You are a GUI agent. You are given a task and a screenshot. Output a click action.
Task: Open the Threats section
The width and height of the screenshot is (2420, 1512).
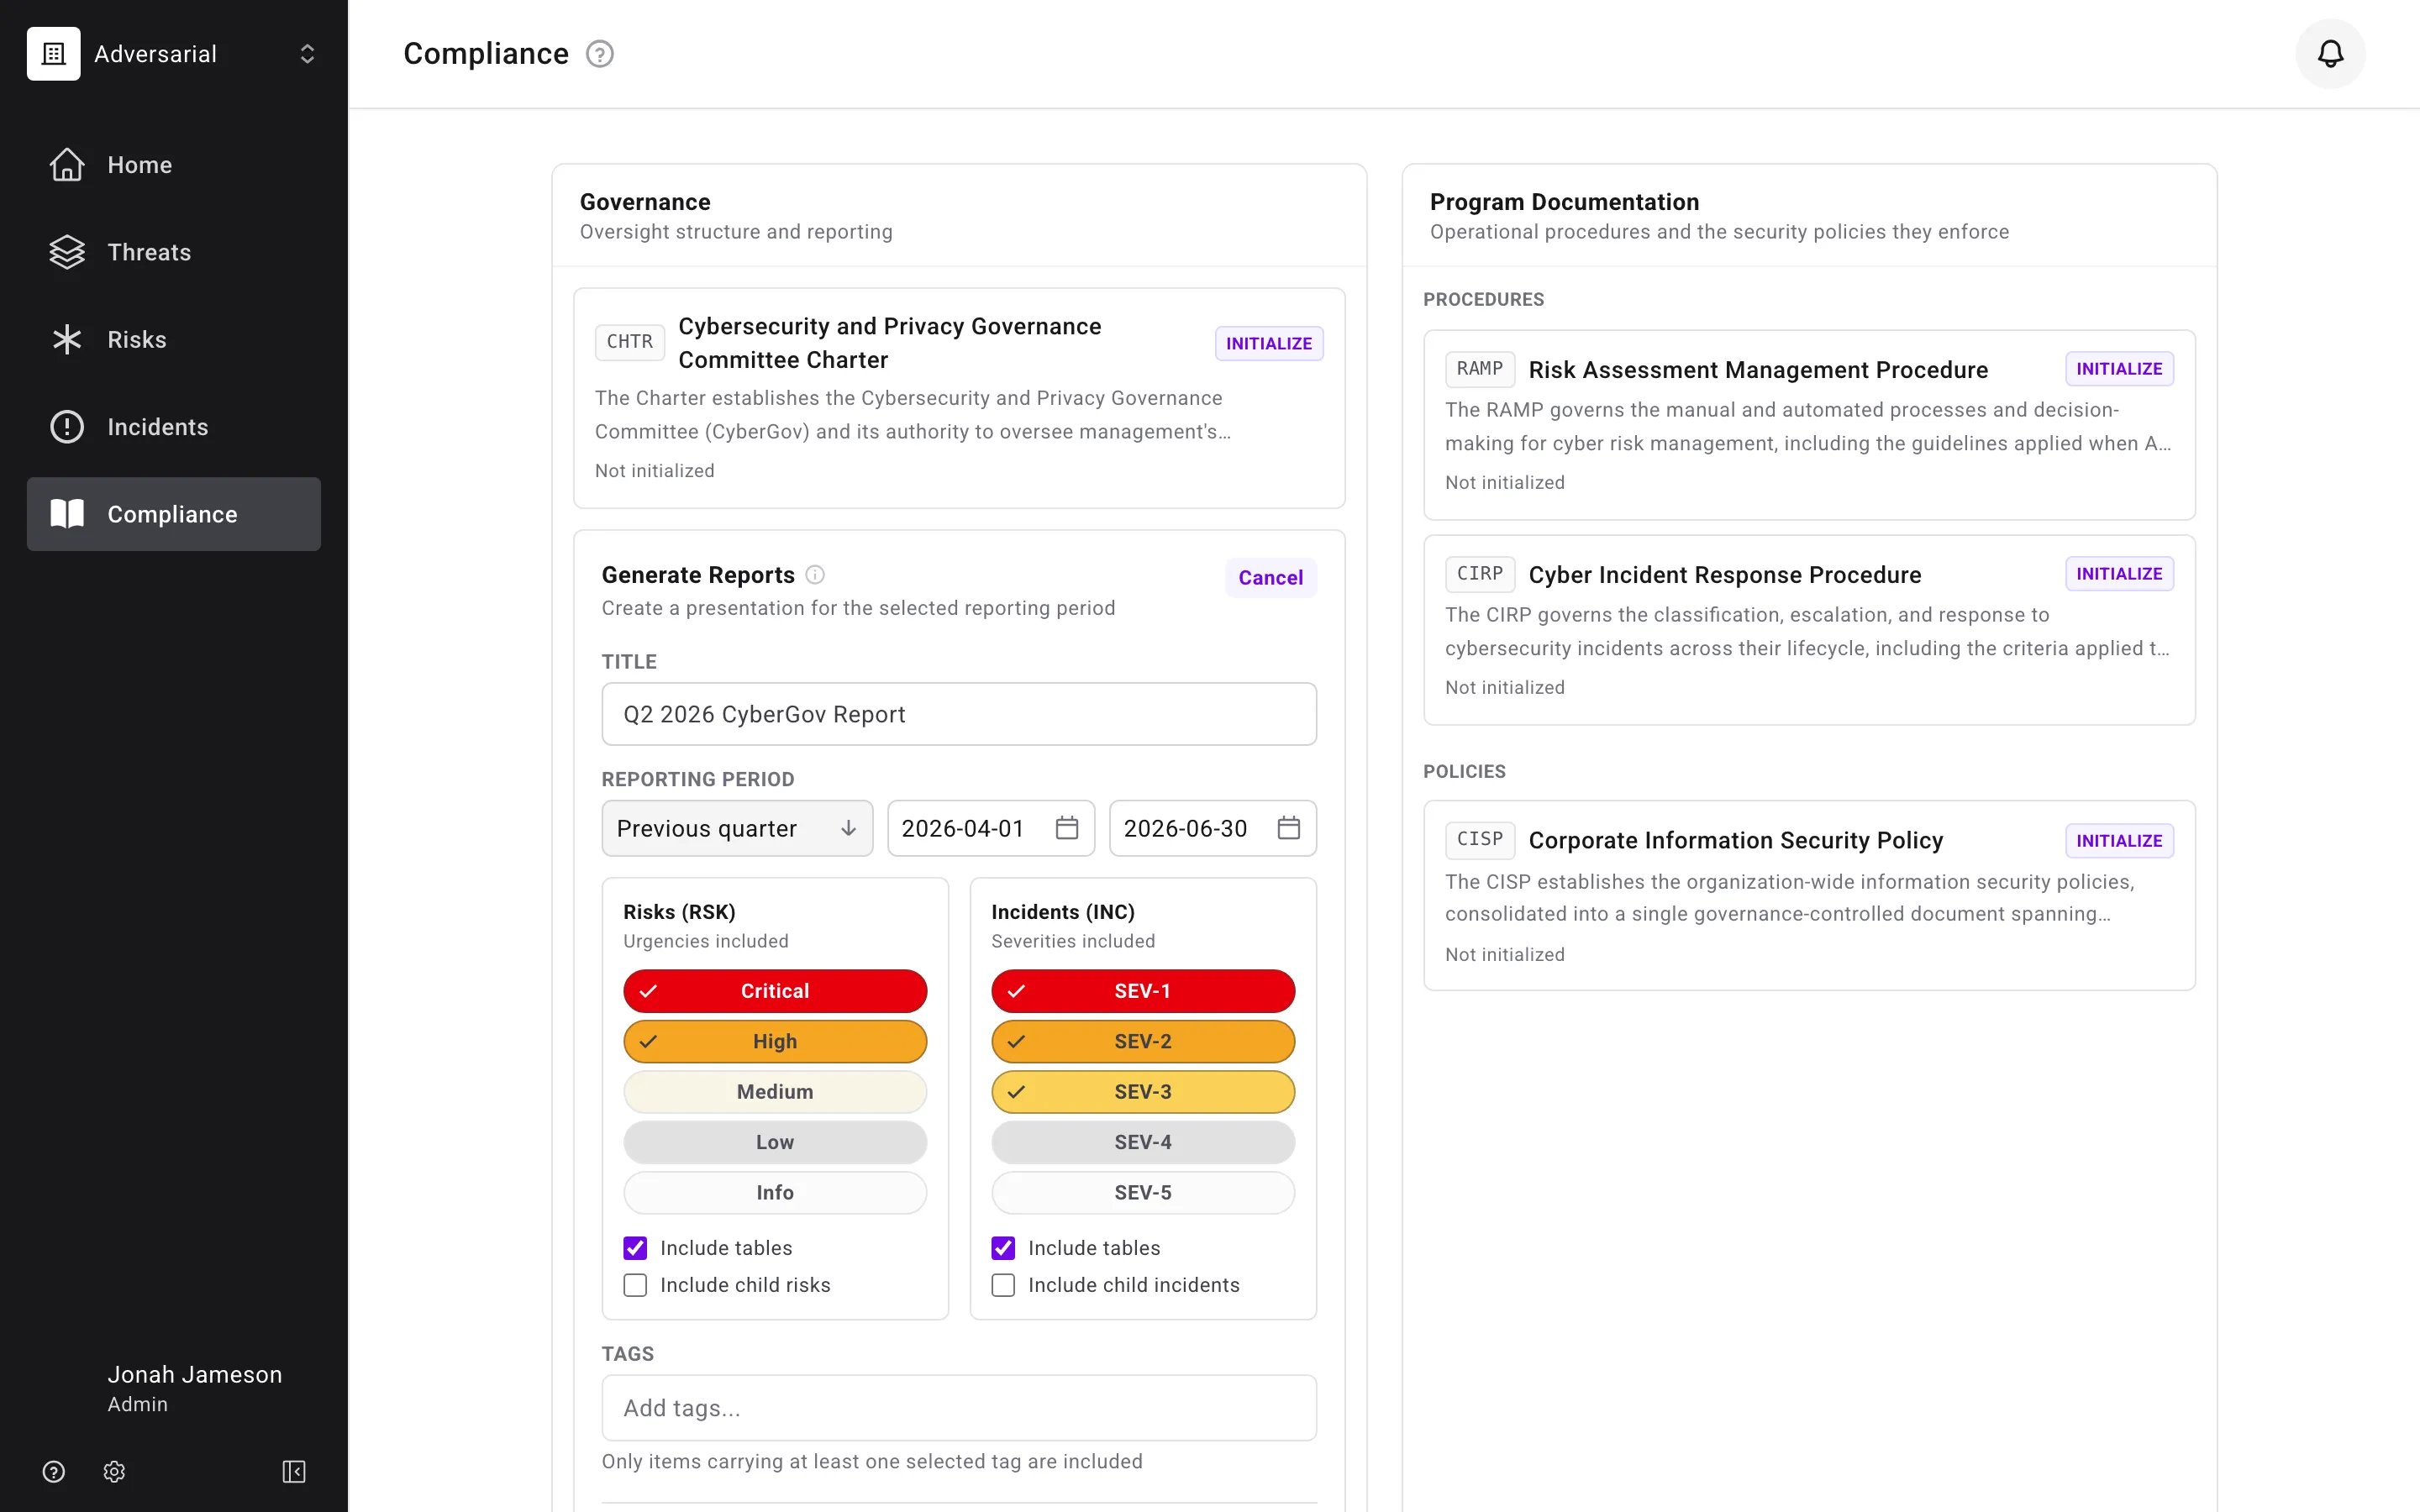point(174,252)
